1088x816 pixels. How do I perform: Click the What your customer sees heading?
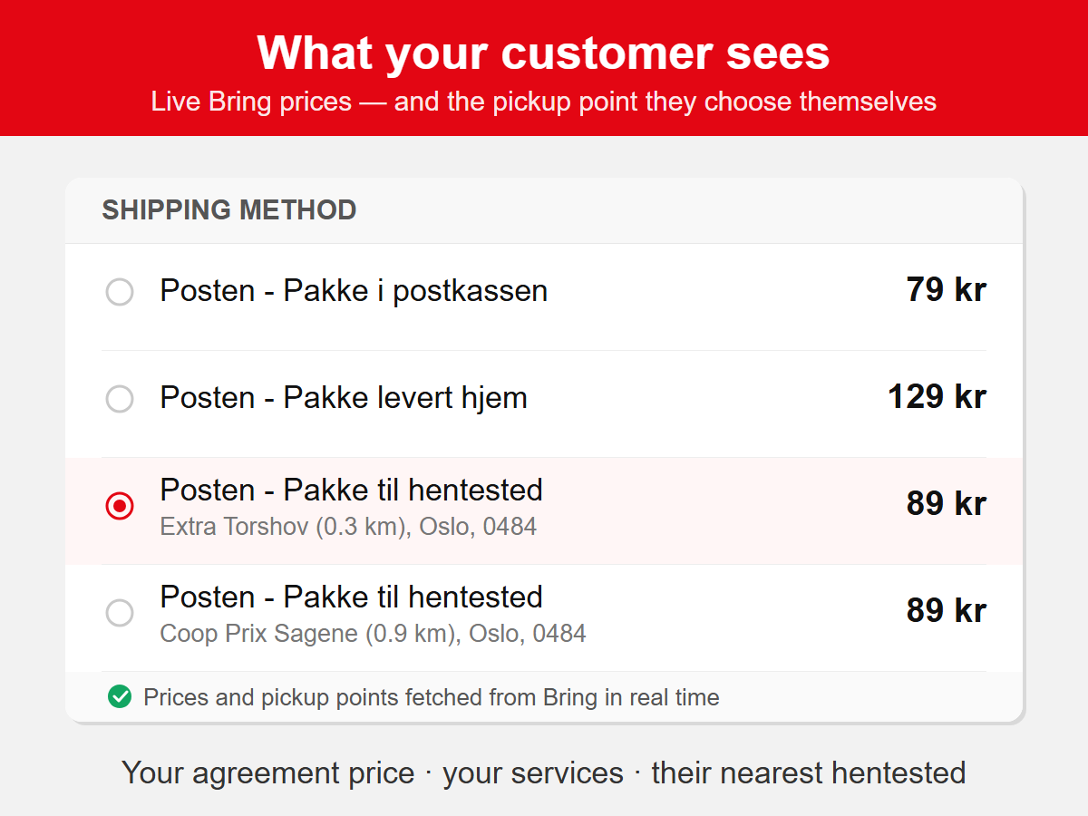coord(543,52)
